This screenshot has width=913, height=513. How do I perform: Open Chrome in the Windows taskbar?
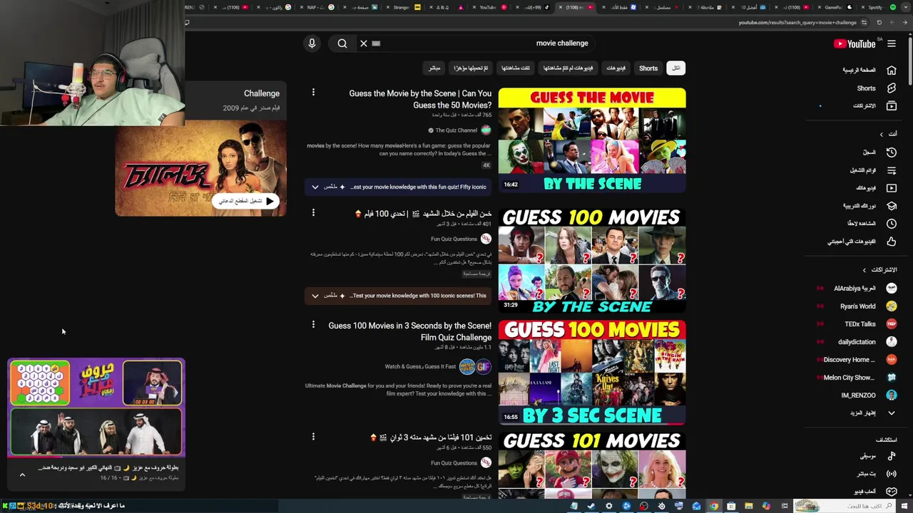click(714, 507)
